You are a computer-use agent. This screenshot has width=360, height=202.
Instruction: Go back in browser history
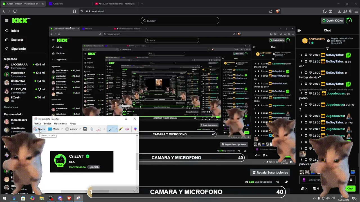point(4,11)
